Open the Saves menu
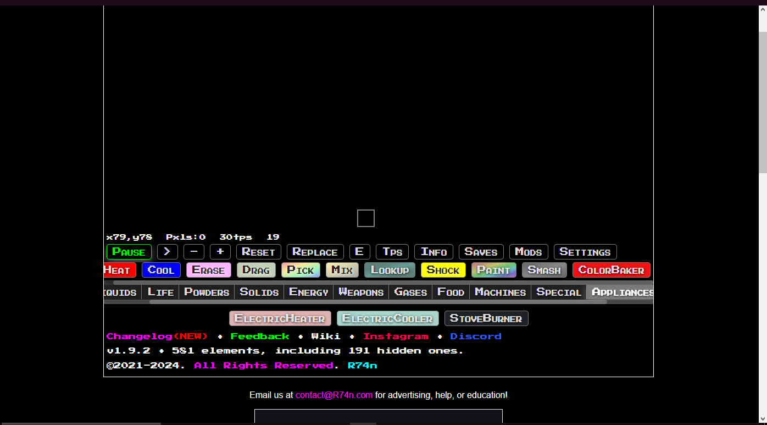The image size is (767, 425). click(481, 252)
